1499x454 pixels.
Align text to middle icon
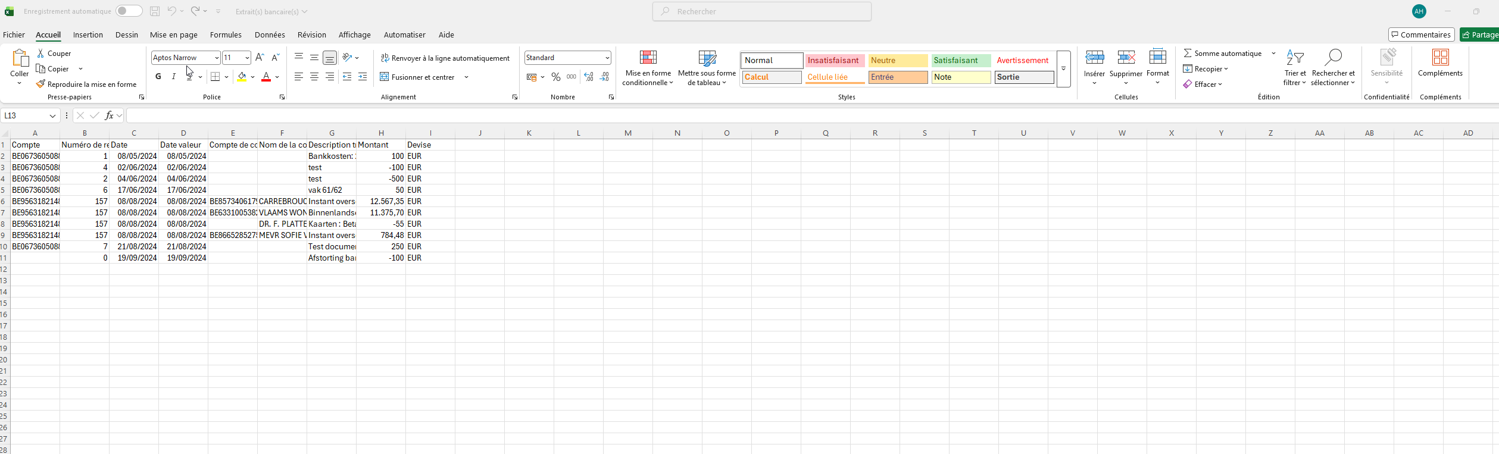tap(314, 57)
